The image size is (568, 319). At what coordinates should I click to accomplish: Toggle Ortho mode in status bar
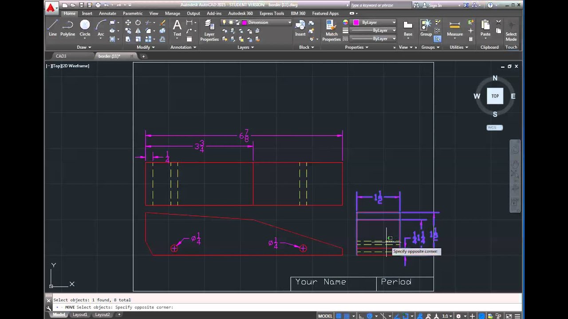361,316
